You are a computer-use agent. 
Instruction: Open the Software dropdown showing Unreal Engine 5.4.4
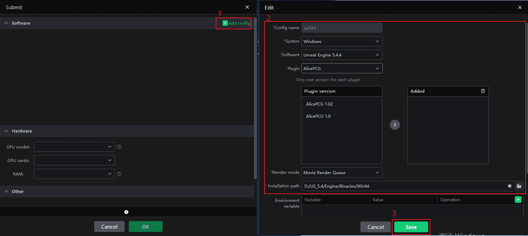tap(342, 55)
